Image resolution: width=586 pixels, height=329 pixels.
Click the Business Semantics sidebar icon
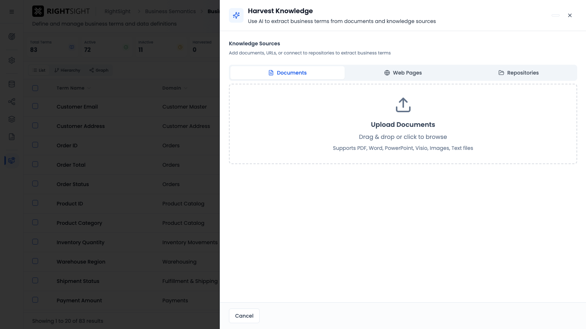click(x=12, y=160)
